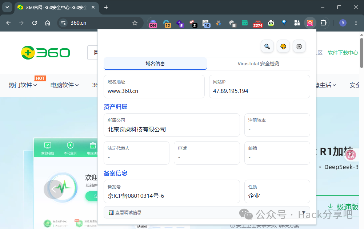The width and height of the screenshot is (364, 229).
Task: Open the tab search dropdown arrow
Action: (x=7, y=7)
